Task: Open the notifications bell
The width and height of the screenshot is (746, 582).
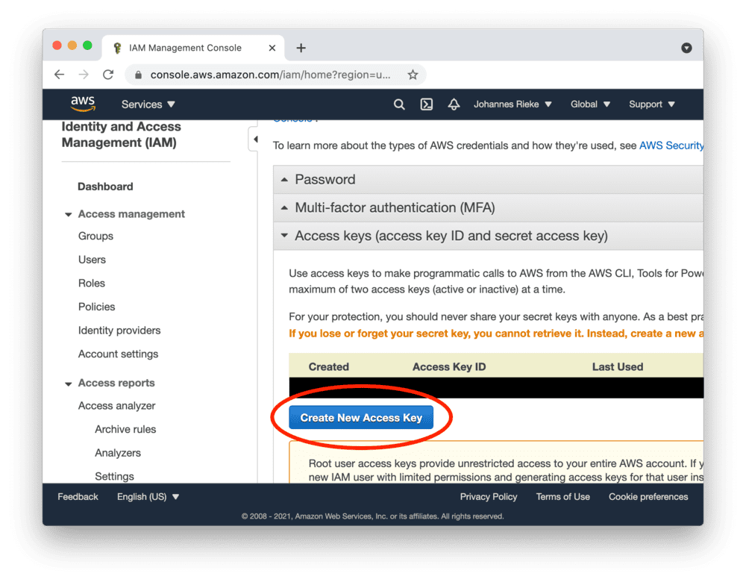Action: point(454,104)
